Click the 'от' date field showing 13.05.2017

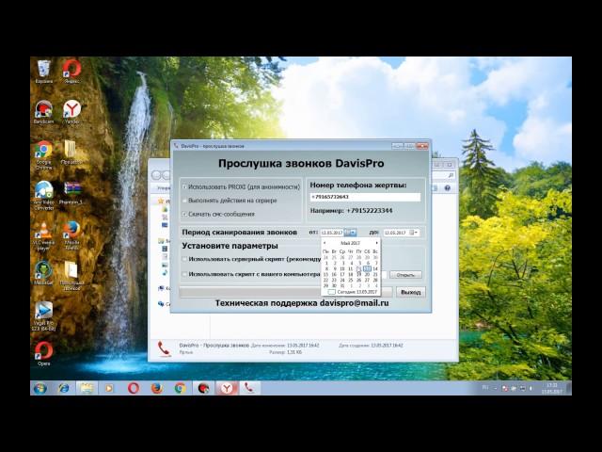point(332,233)
